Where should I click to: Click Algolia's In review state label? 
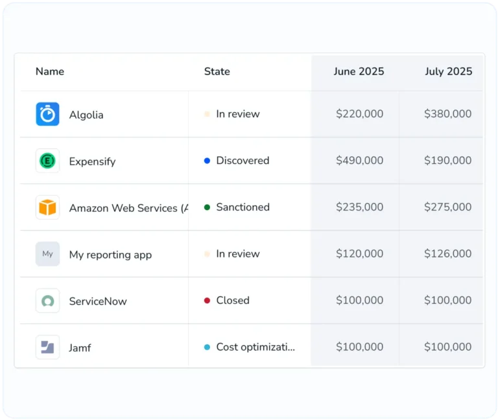238,113
